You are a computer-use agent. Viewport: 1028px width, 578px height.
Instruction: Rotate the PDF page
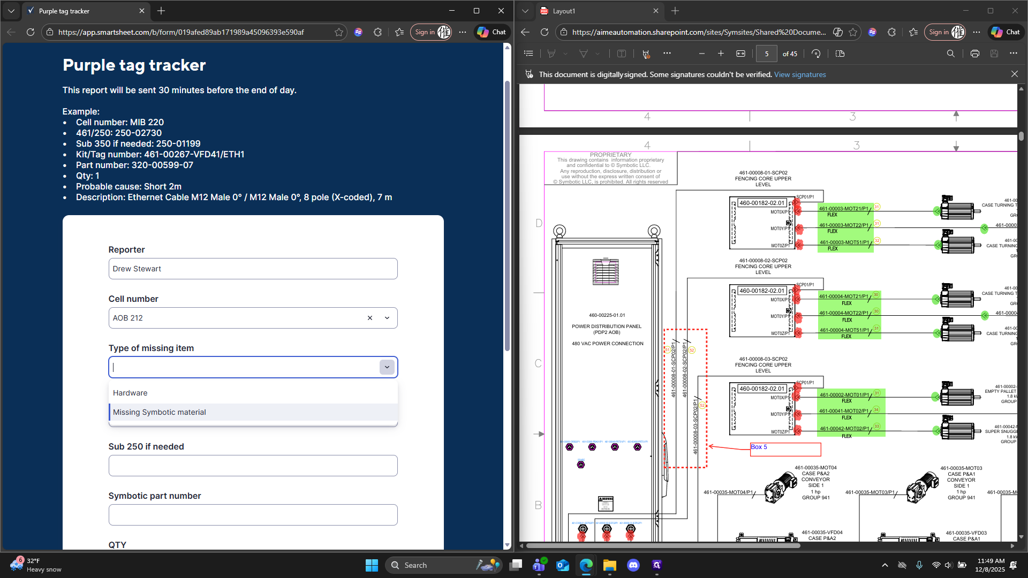click(x=816, y=54)
